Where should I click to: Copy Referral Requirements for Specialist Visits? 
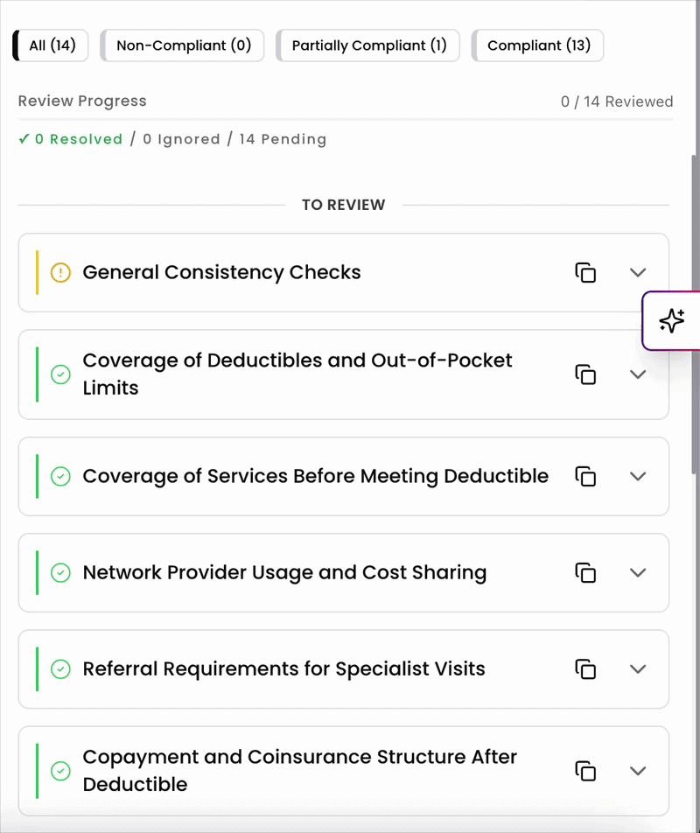pos(585,668)
